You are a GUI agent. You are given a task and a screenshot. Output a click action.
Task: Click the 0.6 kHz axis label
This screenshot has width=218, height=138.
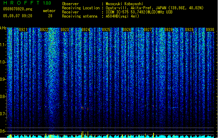(x=3, y=131)
